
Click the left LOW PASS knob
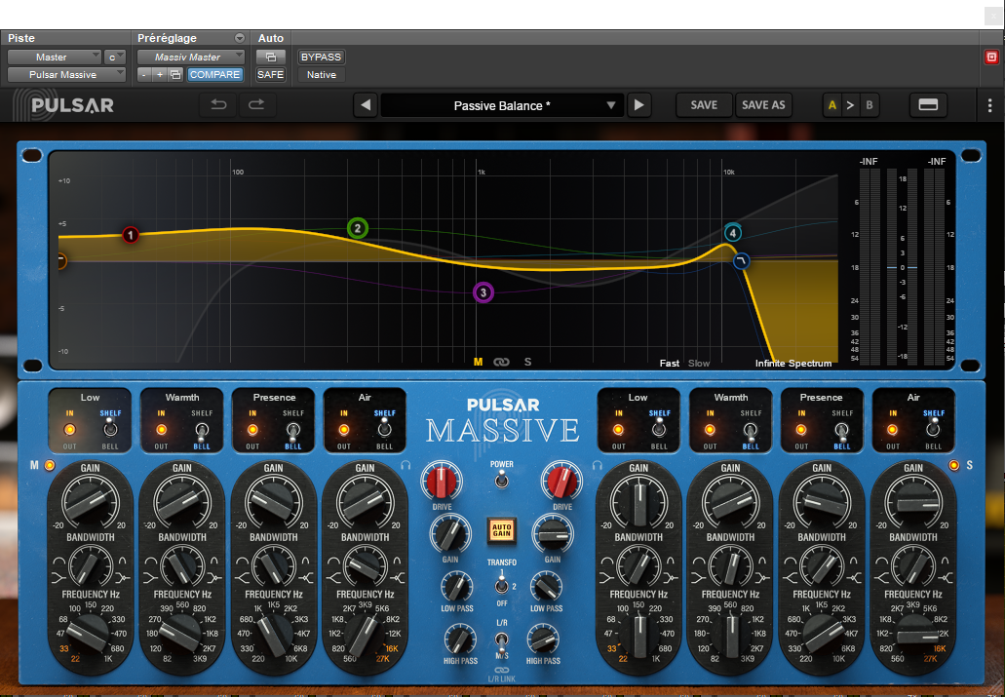tap(456, 587)
